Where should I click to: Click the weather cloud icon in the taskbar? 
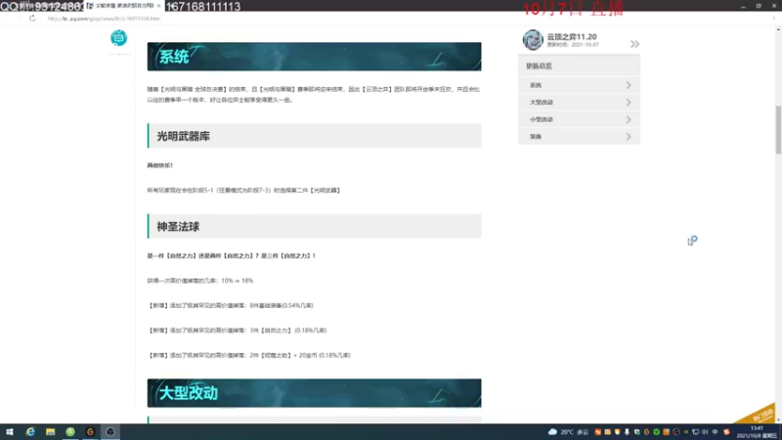(552, 432)
